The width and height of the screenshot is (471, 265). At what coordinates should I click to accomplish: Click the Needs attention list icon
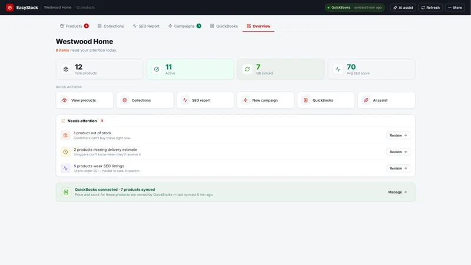pyautogui.click(x=63, y=121)
